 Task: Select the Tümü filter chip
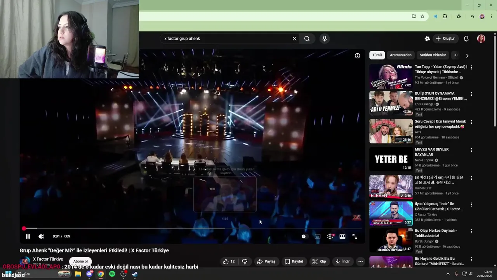377,55
